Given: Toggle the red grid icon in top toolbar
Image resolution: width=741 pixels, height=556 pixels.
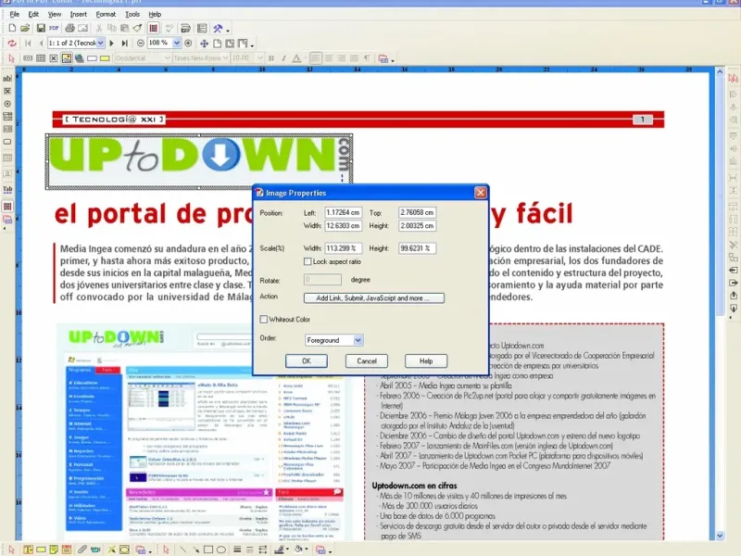Looking at the screenshot, I should point(153,29).
